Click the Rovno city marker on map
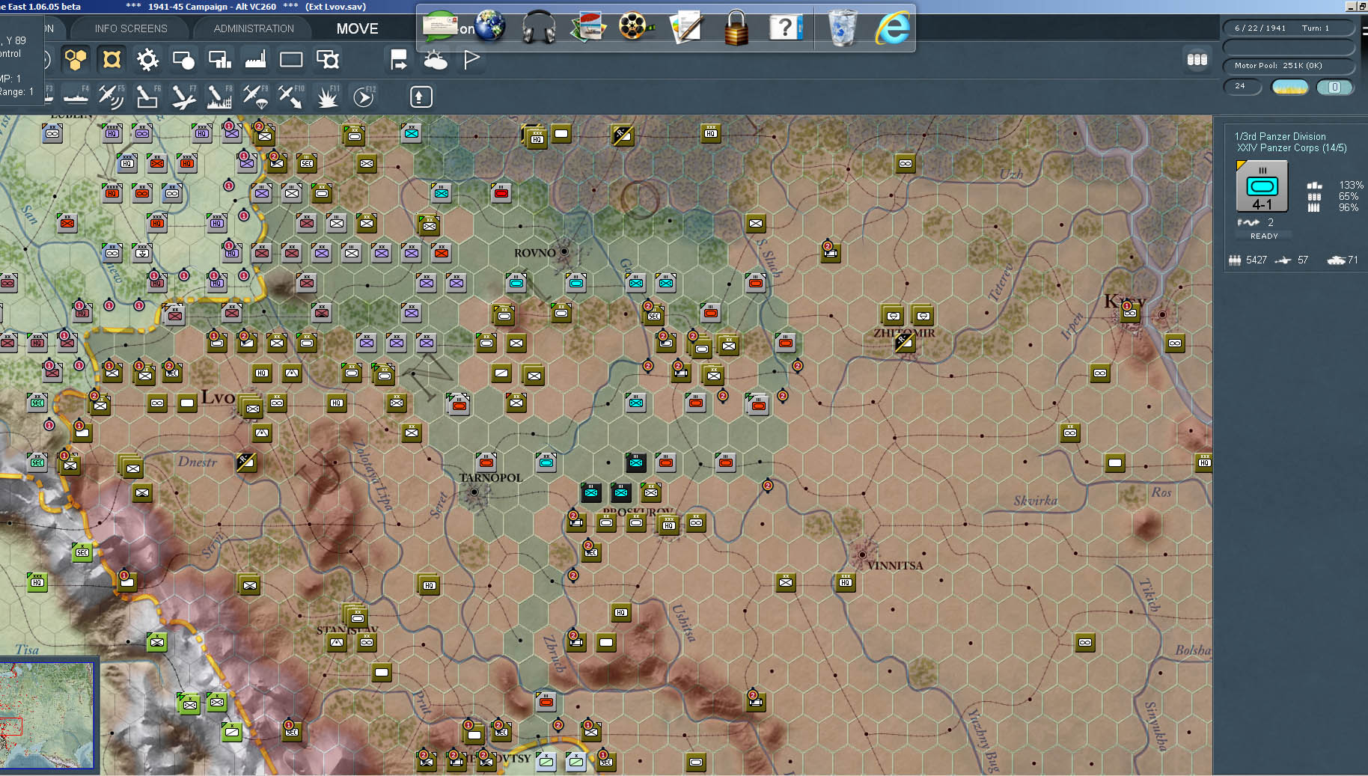The height and width of the screenshot is (776, 1368). pos(564,252)
